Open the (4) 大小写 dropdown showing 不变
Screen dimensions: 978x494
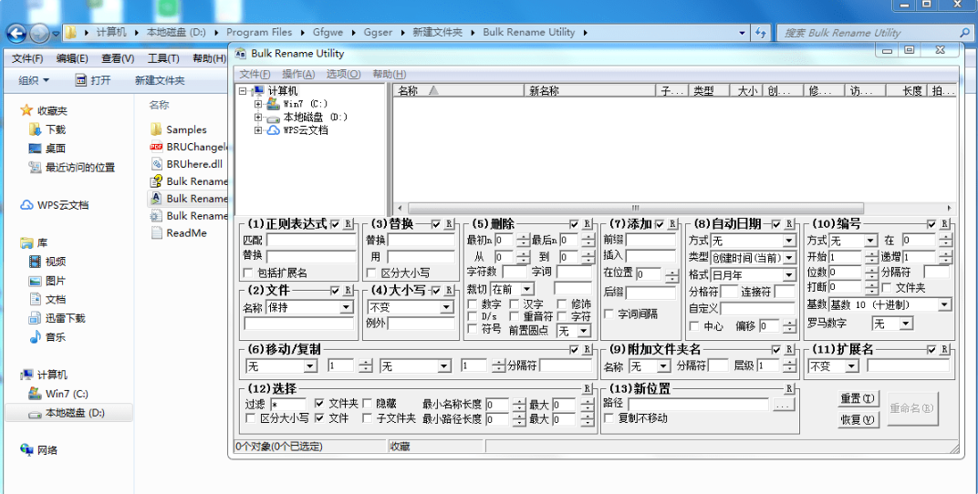(446, 307)
